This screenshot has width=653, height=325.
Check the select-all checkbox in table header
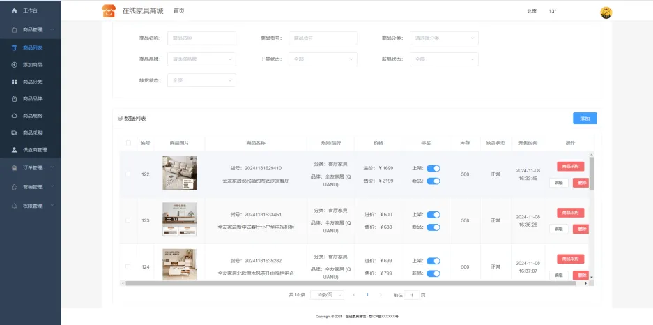(128, 144)
